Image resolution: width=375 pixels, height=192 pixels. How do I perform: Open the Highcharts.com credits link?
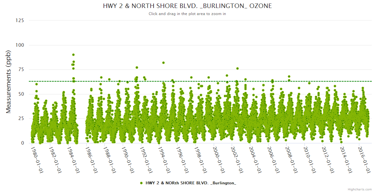pos(360,189)
